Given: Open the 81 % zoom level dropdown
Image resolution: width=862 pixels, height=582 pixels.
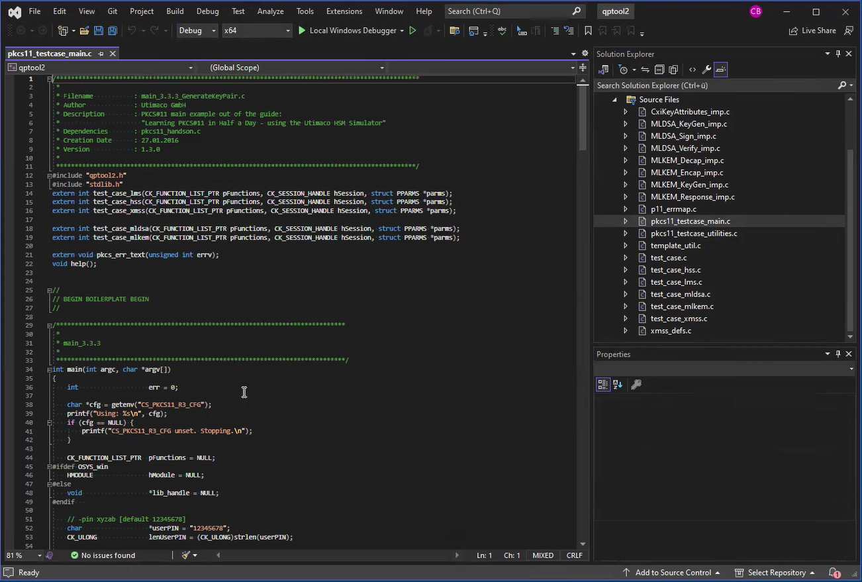Looking at the screenshot, I should click(x=40, y=555).
